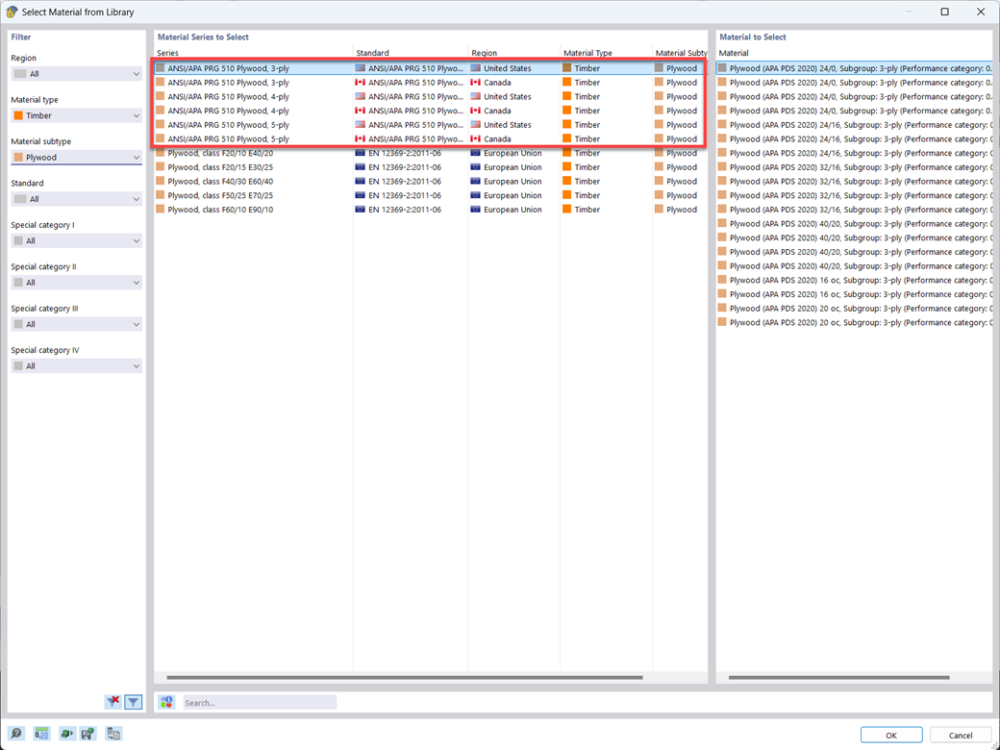Click the import material icon with green arrow
Image resolution: width=1000 pixels, height=750 pixels.
click(66, 734)
